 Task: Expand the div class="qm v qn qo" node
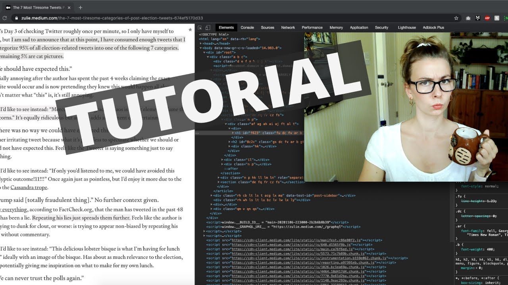coord(212,209)
